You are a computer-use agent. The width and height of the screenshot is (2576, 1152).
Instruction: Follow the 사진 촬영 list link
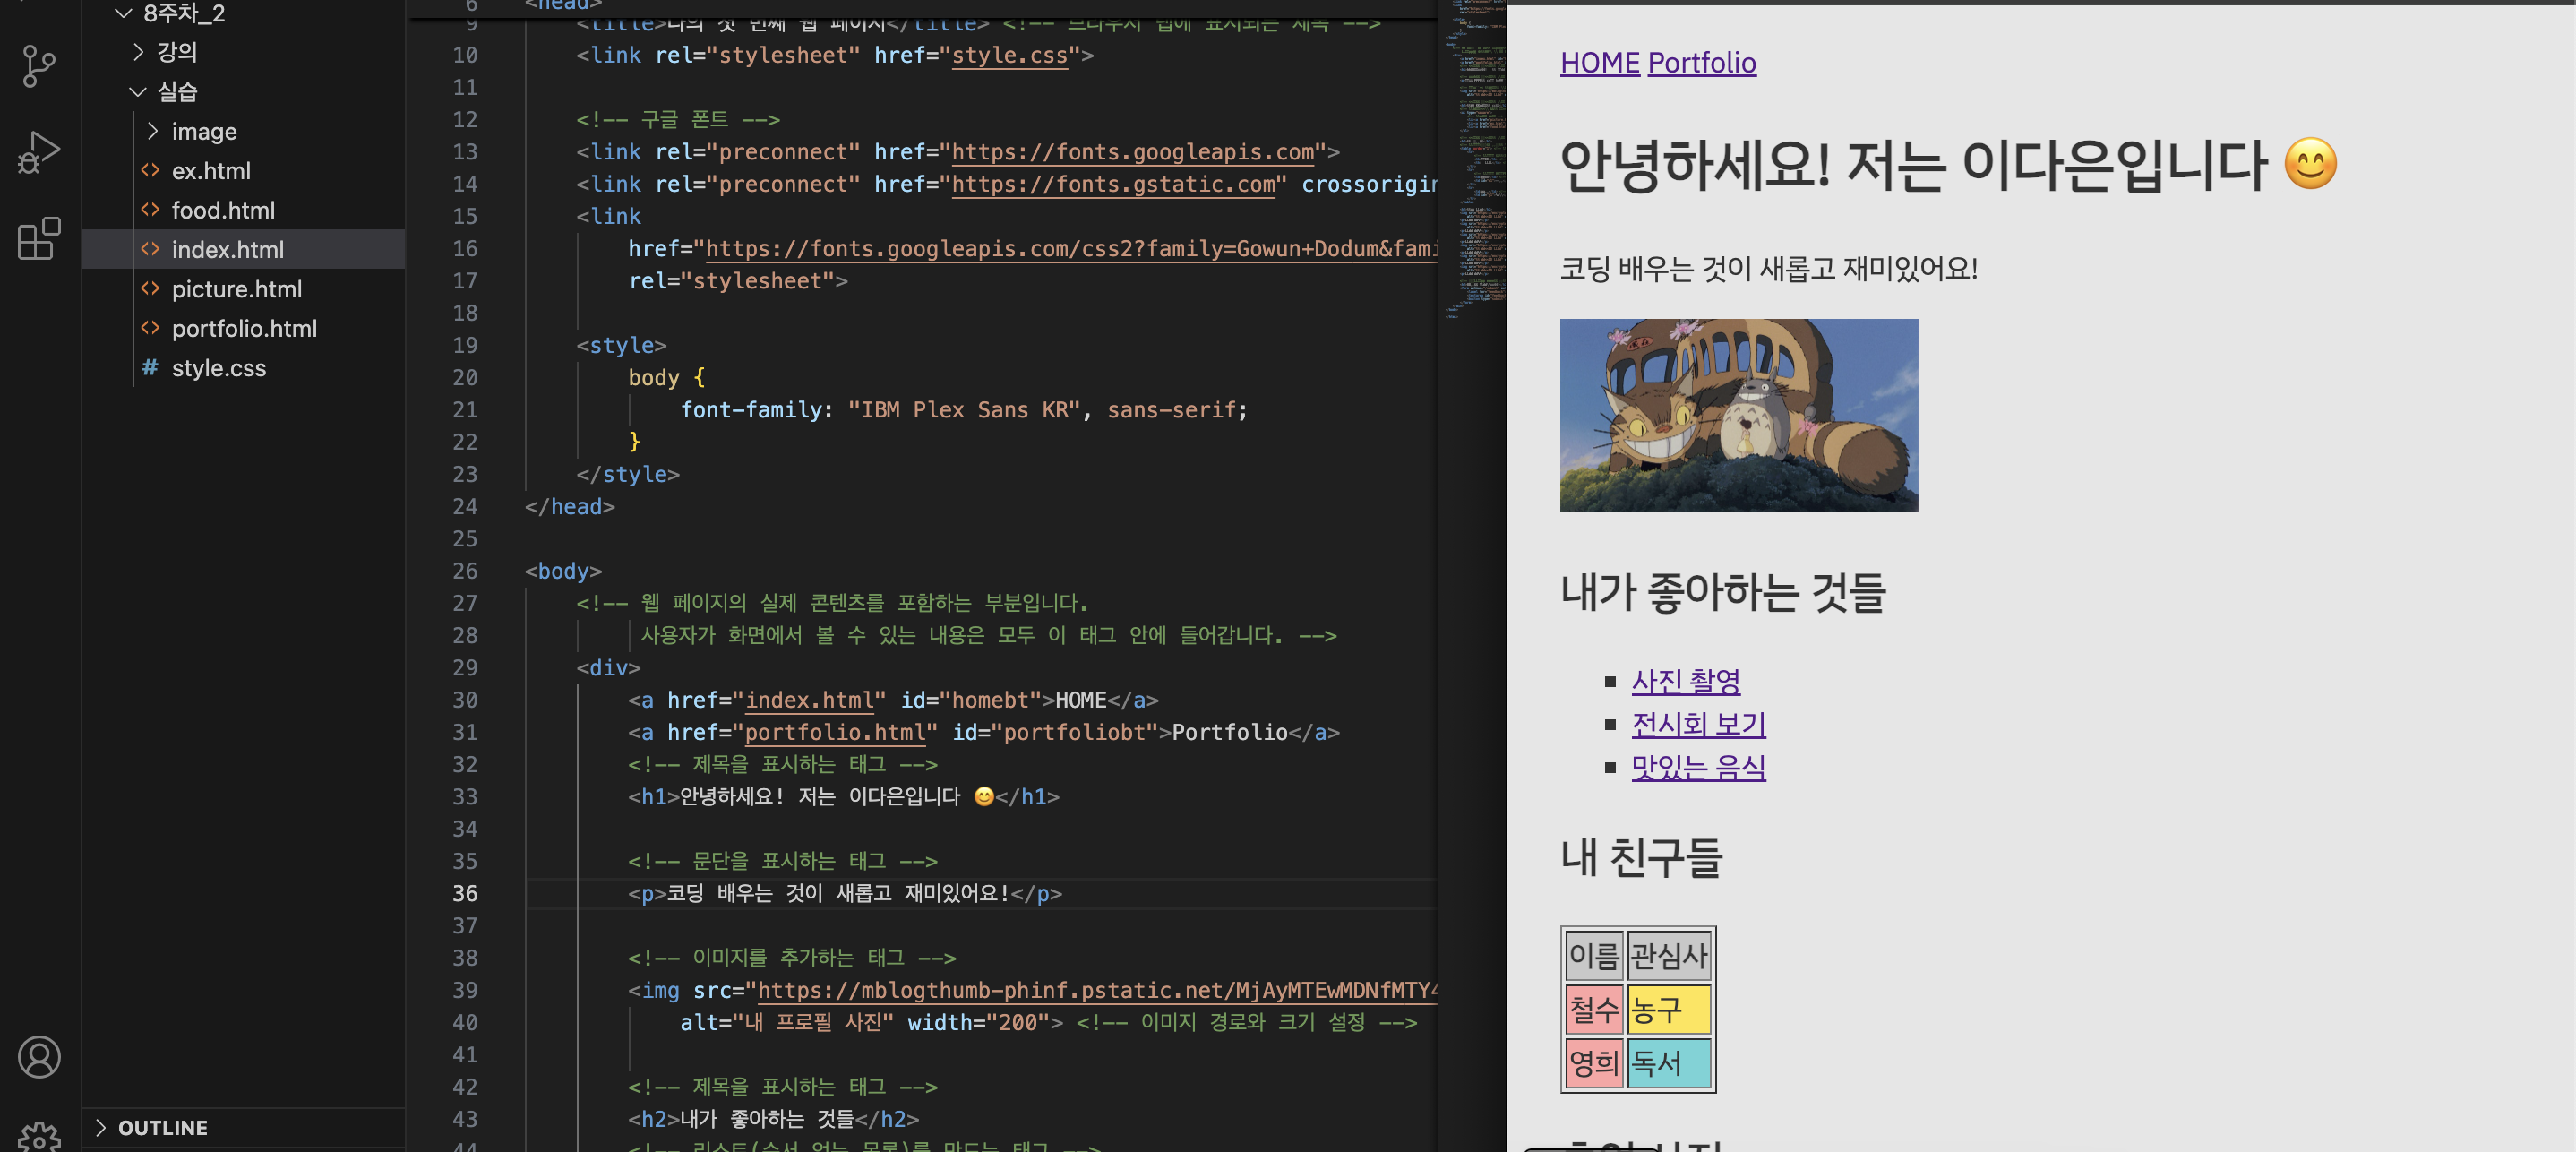coord(1685,681)
